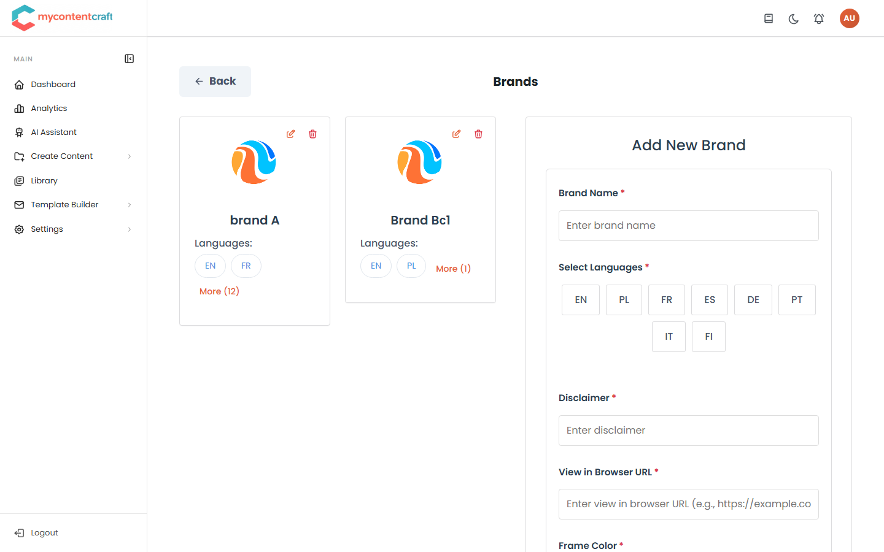The image size is (884, 552).
Task: Show More (12) languages for brand A
Action: [x=219, y=291]
